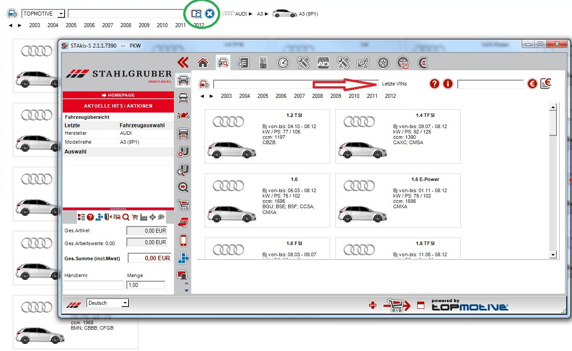Open shopping cart in vertical sidebar
The height and width of the screenshot is (351, 572).
(183, 205)
